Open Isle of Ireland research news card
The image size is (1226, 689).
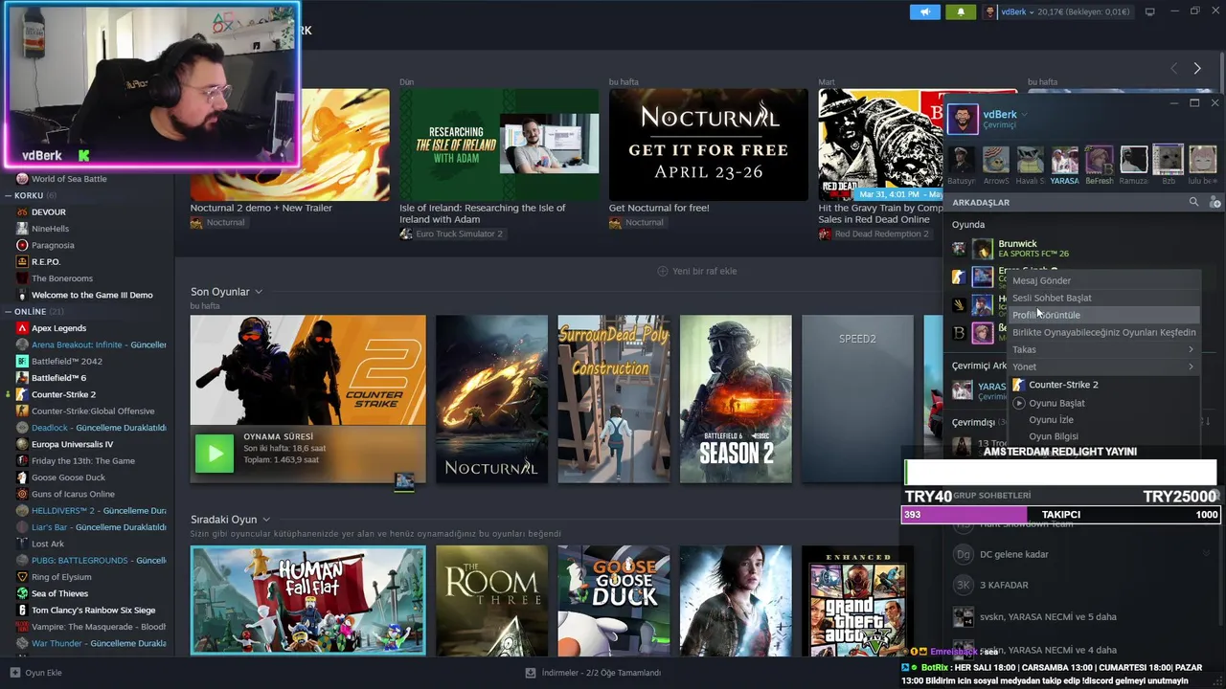(499, 144)
